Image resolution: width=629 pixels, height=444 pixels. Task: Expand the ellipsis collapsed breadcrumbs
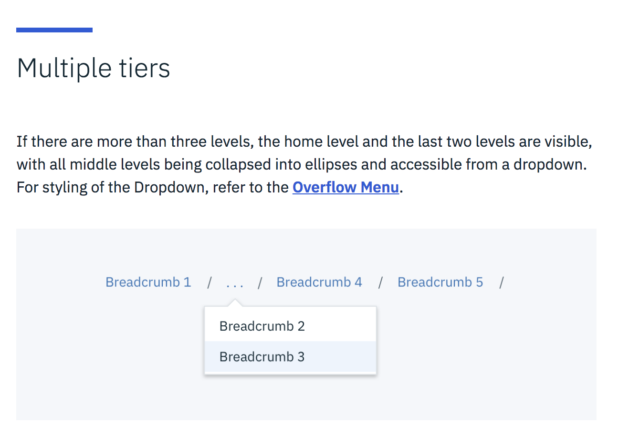[x=235, y=284]
